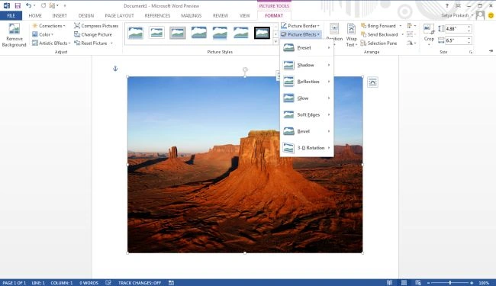Click the Layout Options icon beside picture
496x286 pixels.
(x=372, y=82)
